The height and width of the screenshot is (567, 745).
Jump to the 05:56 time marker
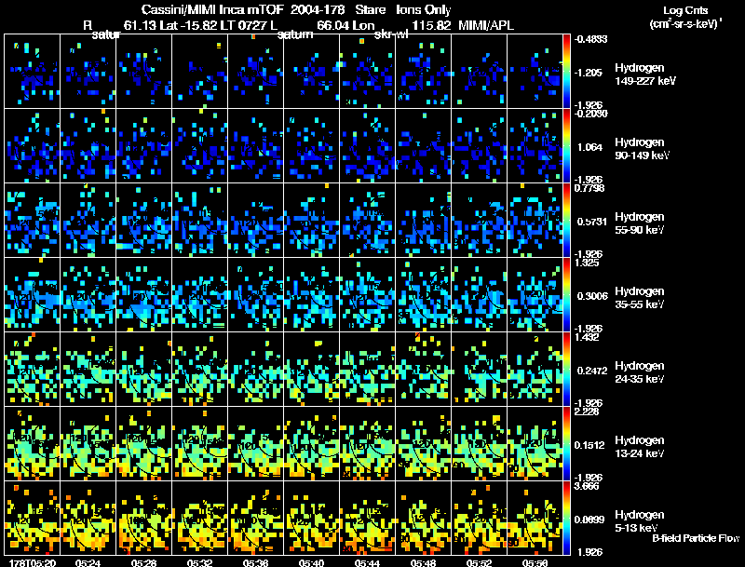tap(535, 561)
